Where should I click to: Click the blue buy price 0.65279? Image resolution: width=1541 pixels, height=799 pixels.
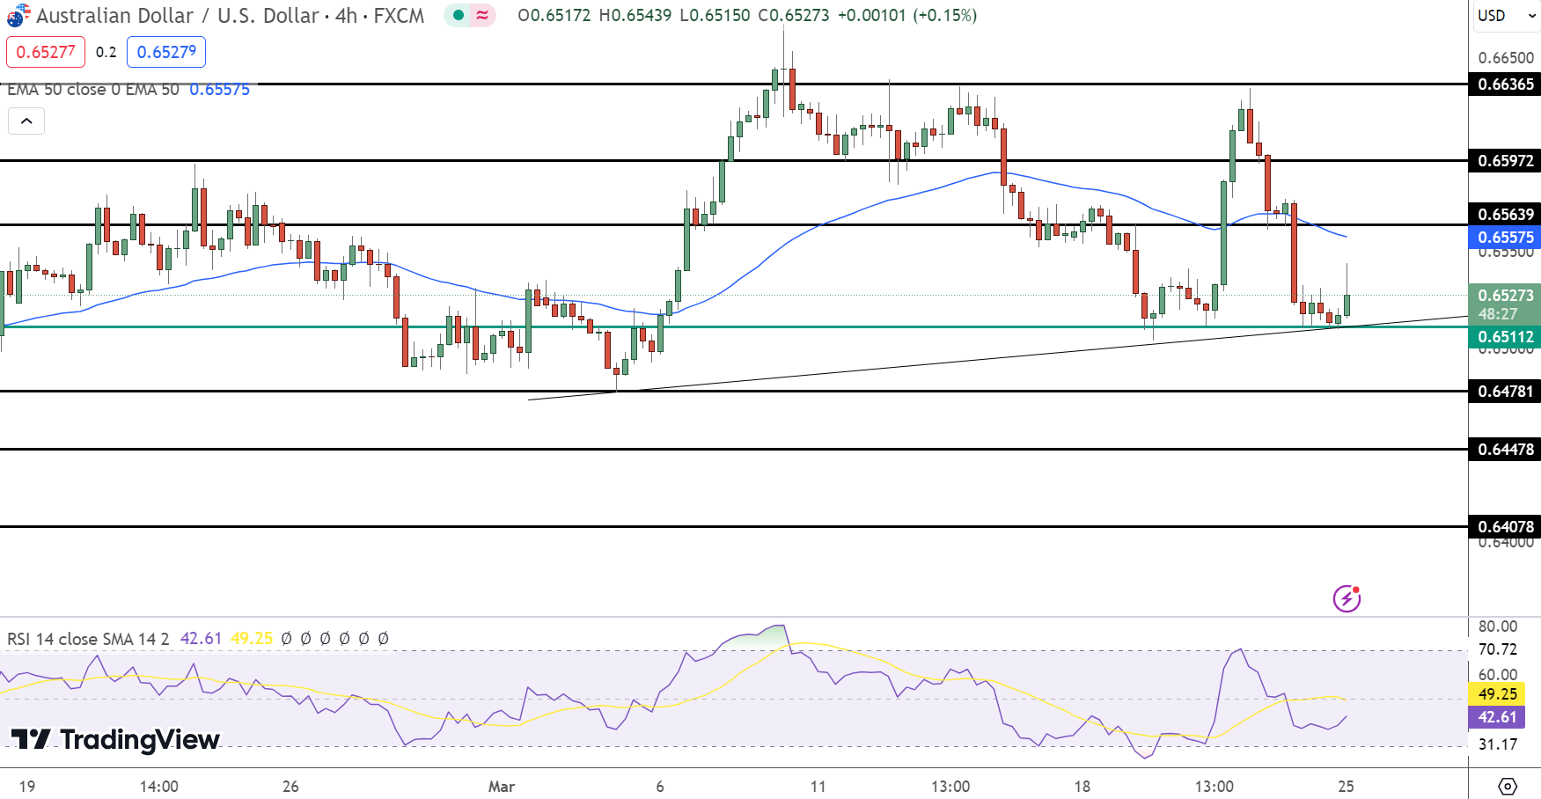(x=166, y=52)
